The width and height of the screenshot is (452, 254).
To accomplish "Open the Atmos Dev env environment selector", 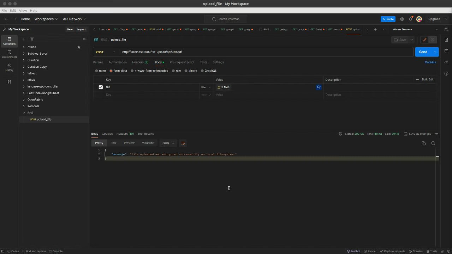I will [x=415, y=29].
